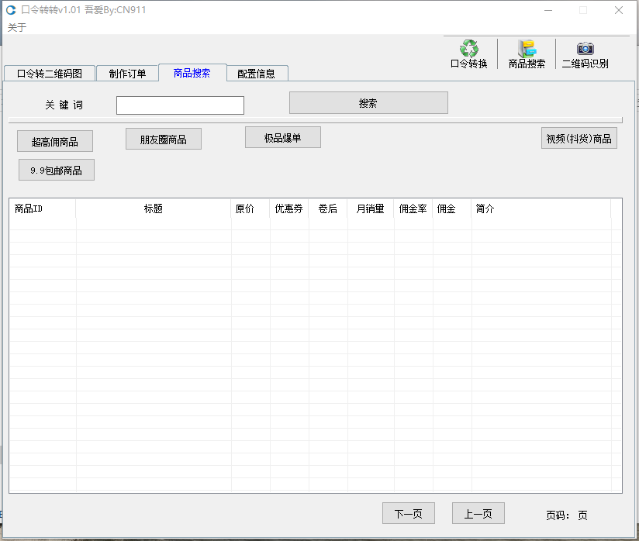This screenshot has width=639, height=541.
Task: Switch to the 口令转二维码图 tab
Action: coord(49,74)
